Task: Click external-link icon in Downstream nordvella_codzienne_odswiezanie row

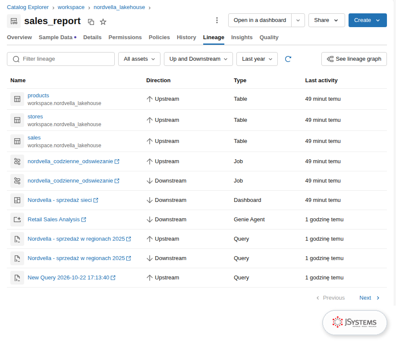Action: 117,181
